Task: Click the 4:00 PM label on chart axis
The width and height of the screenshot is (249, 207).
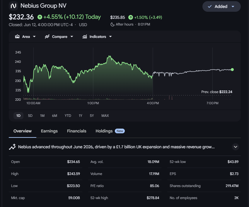Action: tap(153, 103)
